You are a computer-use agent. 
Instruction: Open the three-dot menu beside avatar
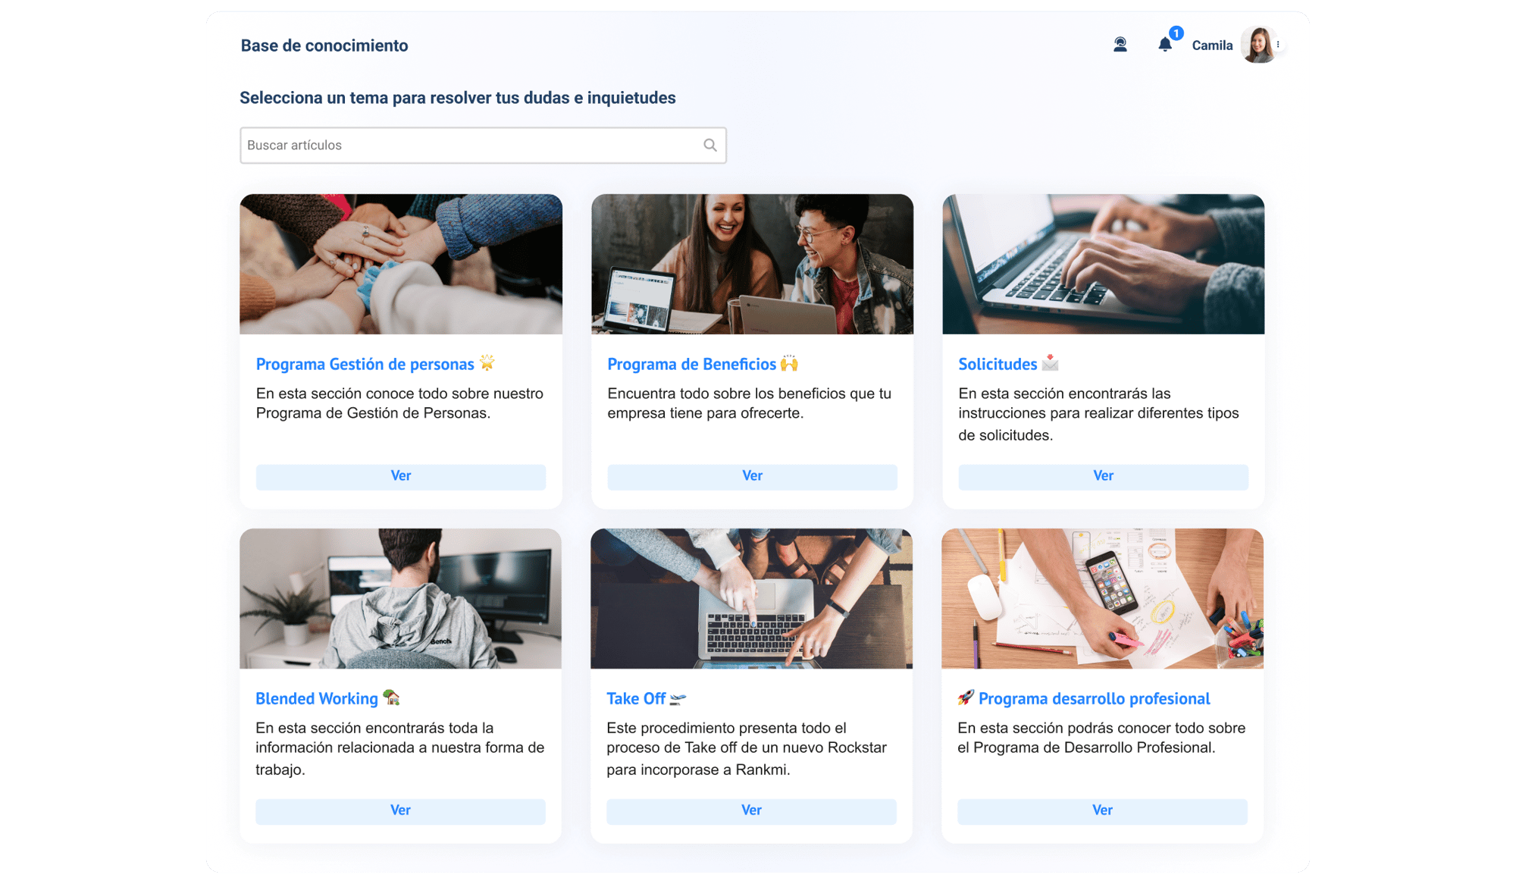pos(1278,45)
